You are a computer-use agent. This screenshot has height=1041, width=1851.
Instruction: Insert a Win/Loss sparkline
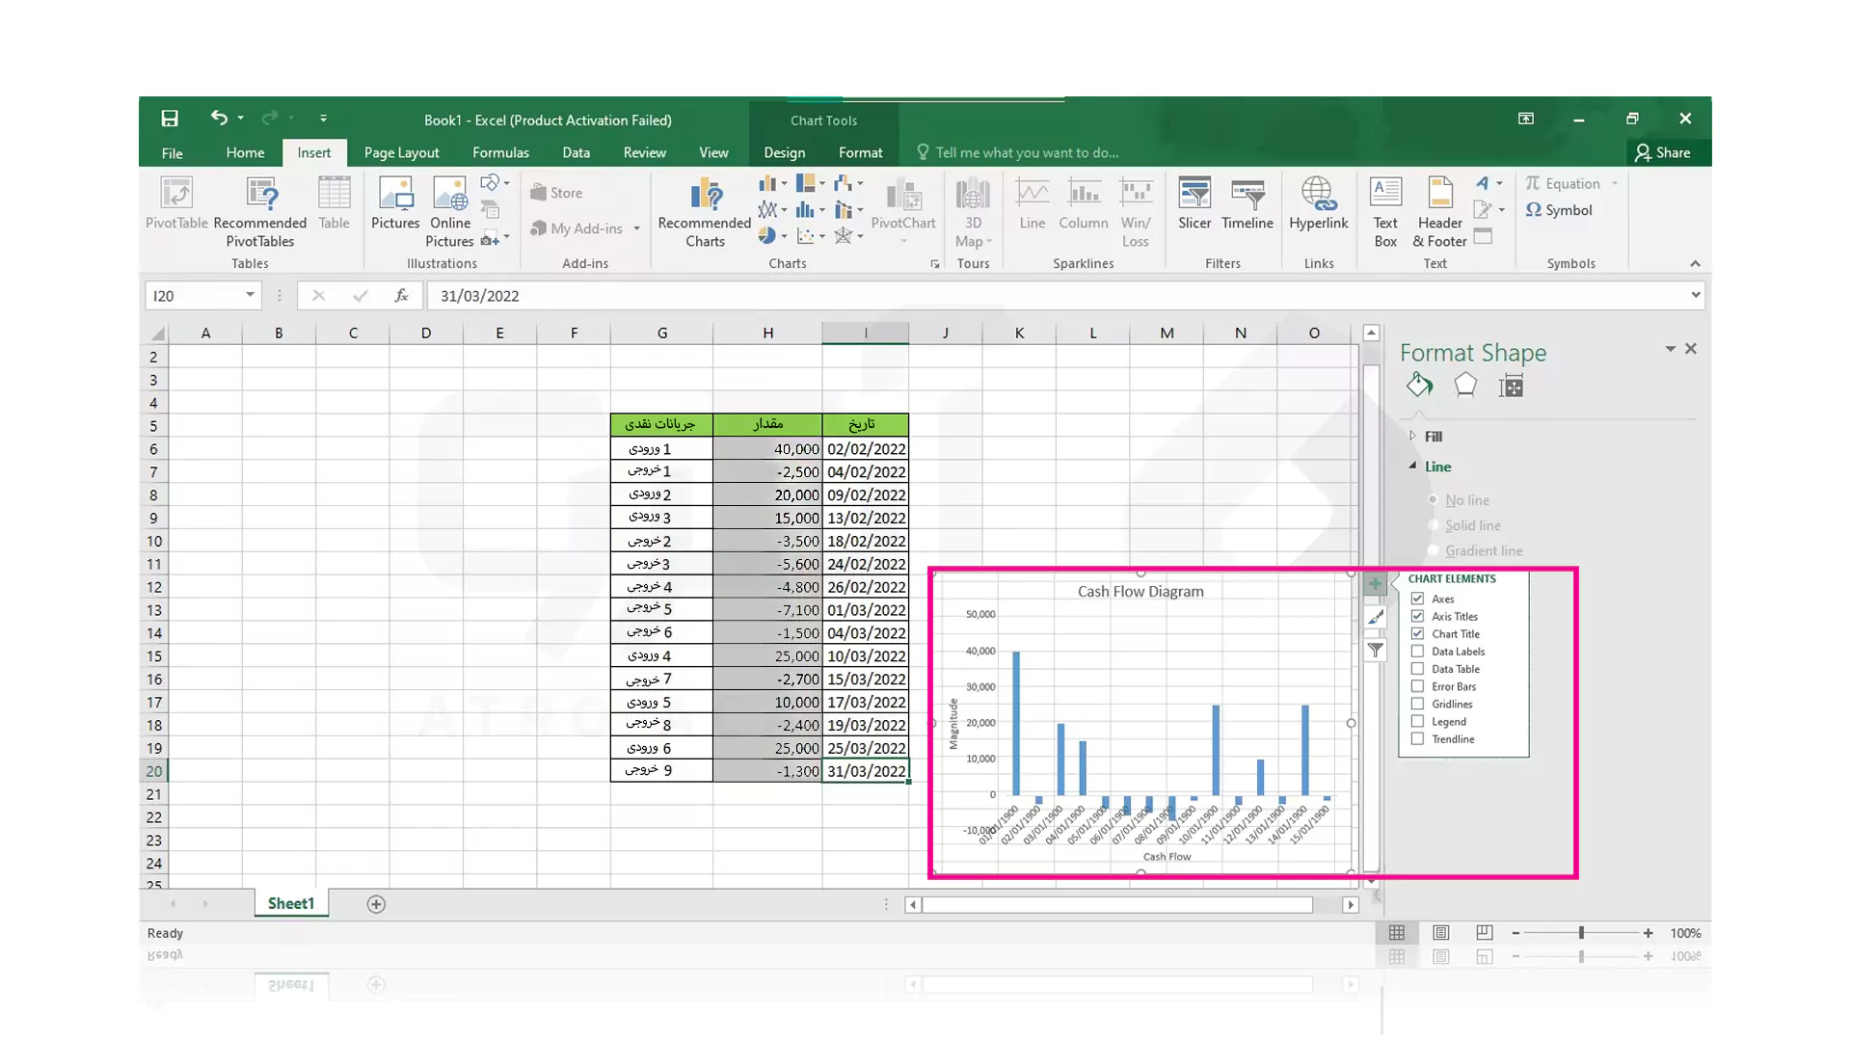[x=1136, y=212]
